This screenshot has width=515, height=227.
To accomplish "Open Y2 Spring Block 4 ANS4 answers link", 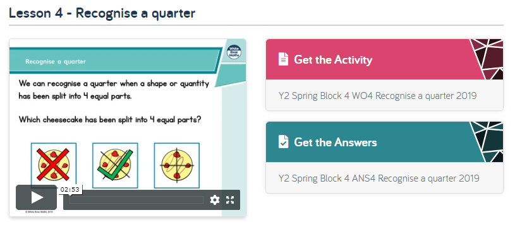I will [x=379, y=178].
